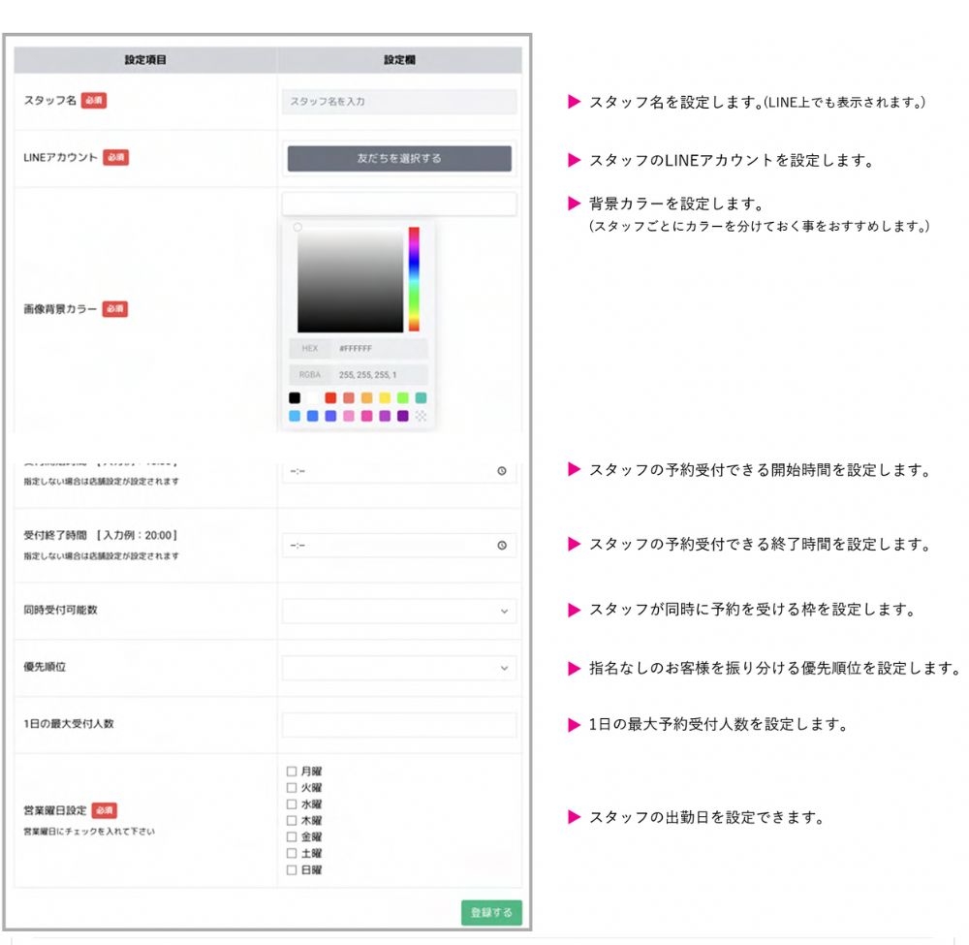
Task: Click the clock icon for 受付終了時間
Action: tap(502, 546)
